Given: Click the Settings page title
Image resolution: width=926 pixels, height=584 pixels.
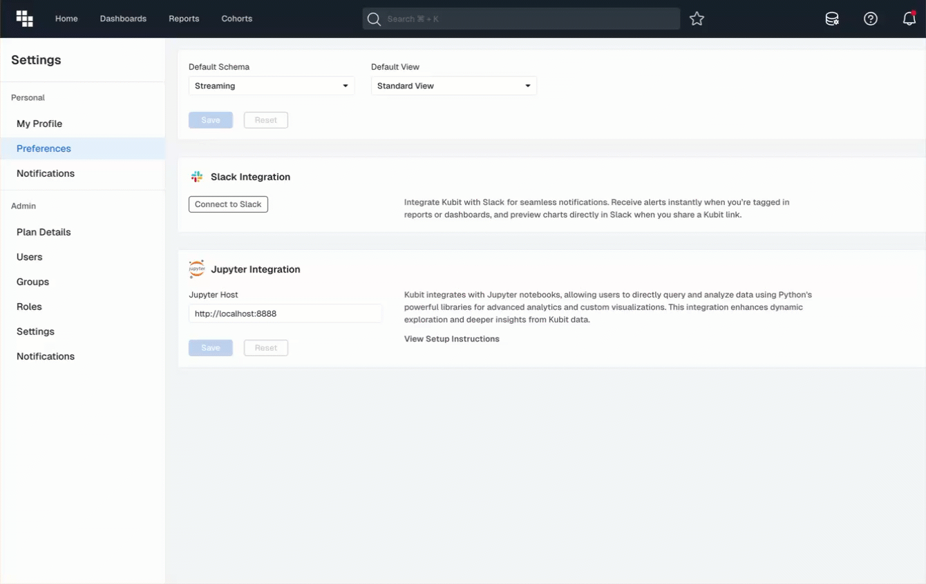Looking at the screenshot, I should [x=36, y=60].
